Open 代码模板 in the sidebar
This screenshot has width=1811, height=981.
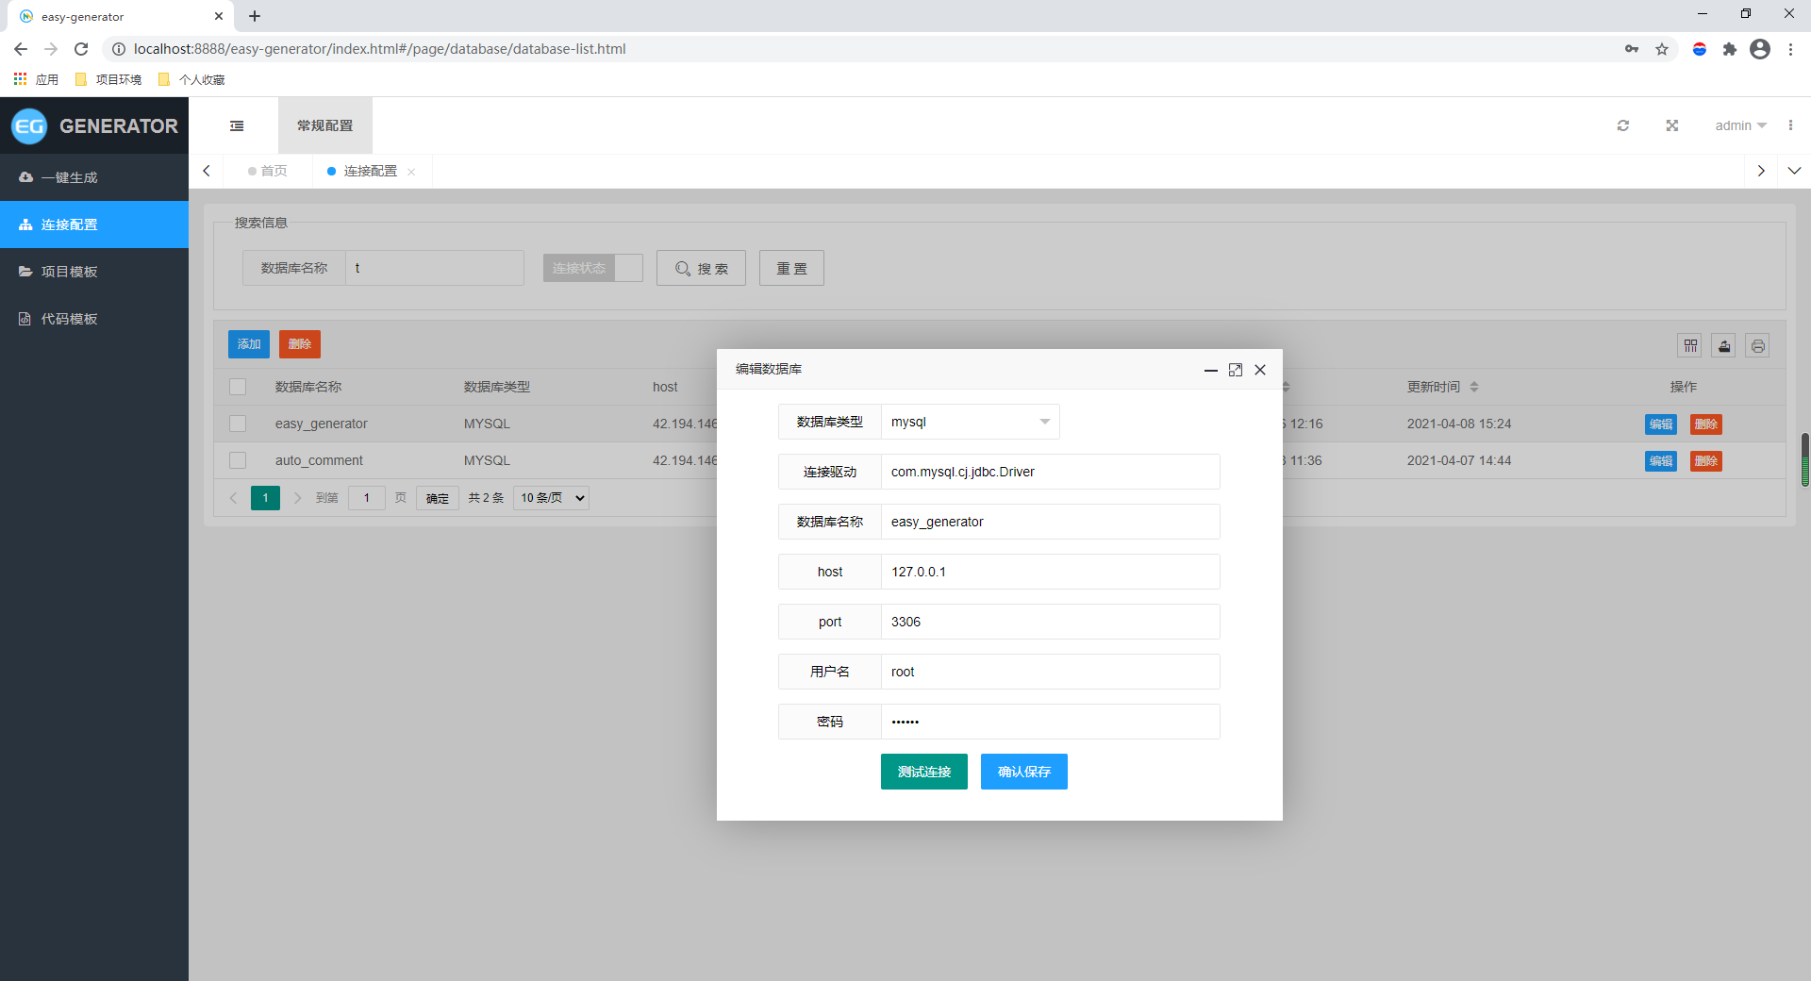[x=94, y=319]
